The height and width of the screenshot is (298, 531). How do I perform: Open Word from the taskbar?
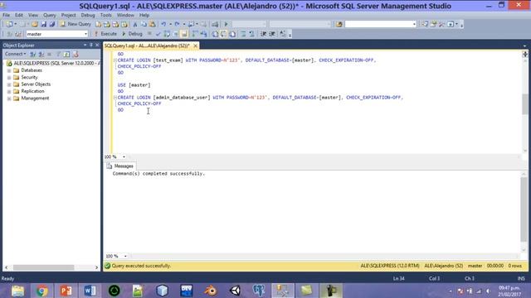pyautogui.click(x=90, y=291)
